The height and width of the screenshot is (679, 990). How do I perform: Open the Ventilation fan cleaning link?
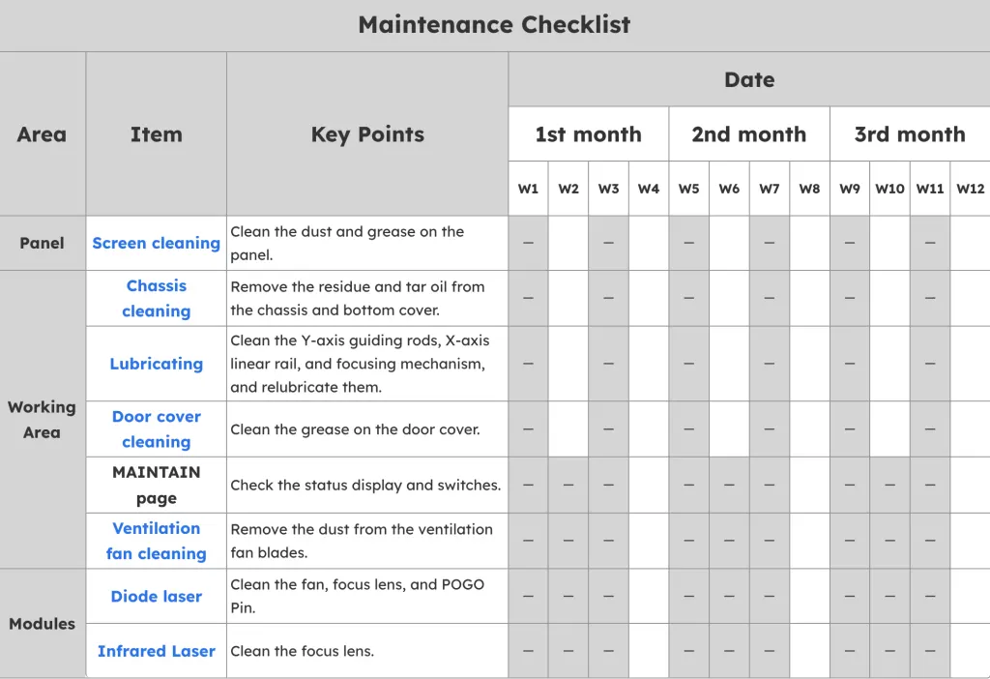156,541
